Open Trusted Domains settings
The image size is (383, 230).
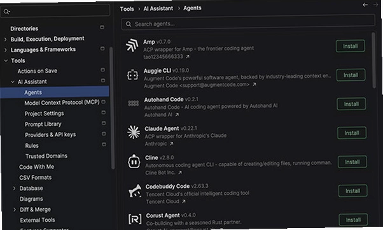(46, 156)
